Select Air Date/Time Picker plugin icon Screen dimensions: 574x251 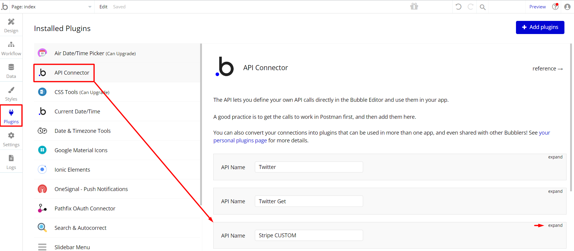42,53
